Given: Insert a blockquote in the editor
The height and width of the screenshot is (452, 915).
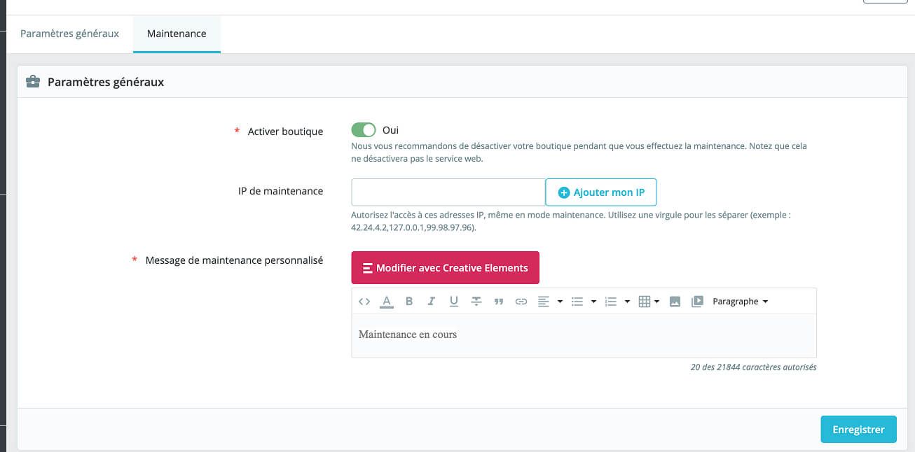Looking at the screenshot, I should [499, 302].
